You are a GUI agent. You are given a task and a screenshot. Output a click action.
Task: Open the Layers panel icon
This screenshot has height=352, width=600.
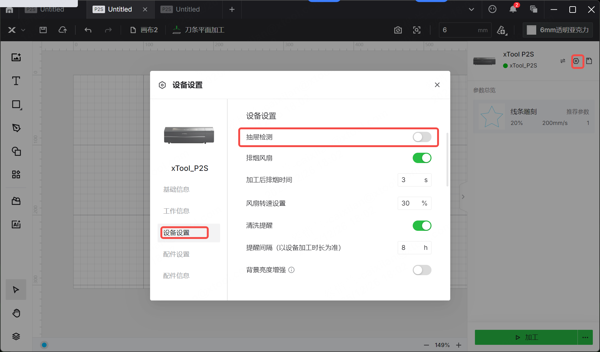[x=16, y=336]
